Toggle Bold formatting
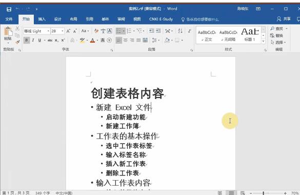300x195 pixels. coord(27,40)
